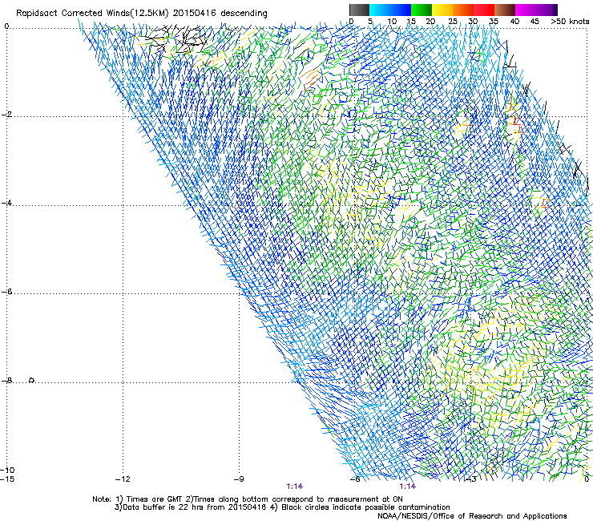The image size is (593, 521).
Task: Select the orange 25-30 knots legend swatch
Action: point(463,10)
